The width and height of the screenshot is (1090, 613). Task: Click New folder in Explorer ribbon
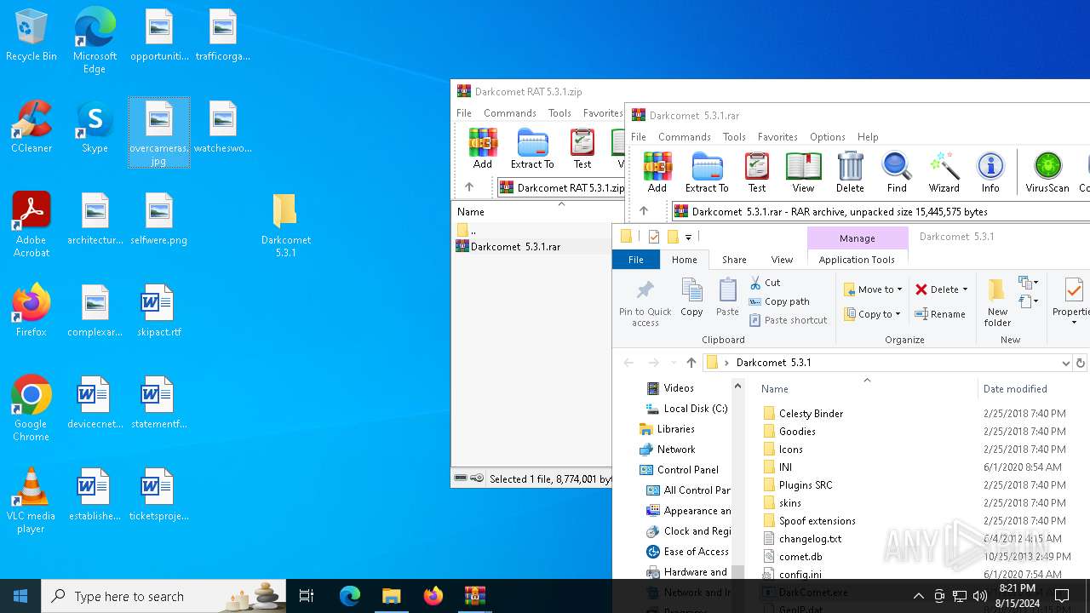coord(997,303)
